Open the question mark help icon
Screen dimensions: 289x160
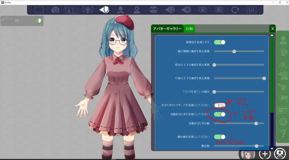[283, 134]
